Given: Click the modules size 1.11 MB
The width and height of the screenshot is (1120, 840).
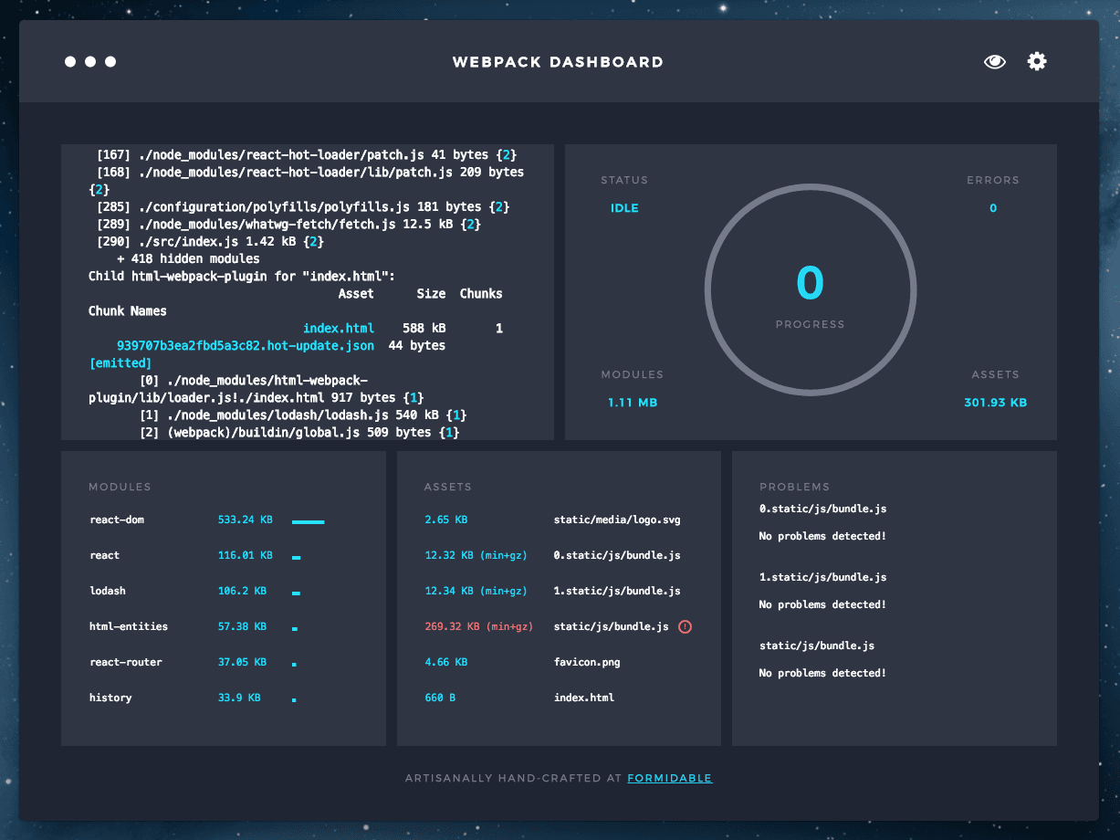Looking at the screenshot, I should (x=633, y=403).
